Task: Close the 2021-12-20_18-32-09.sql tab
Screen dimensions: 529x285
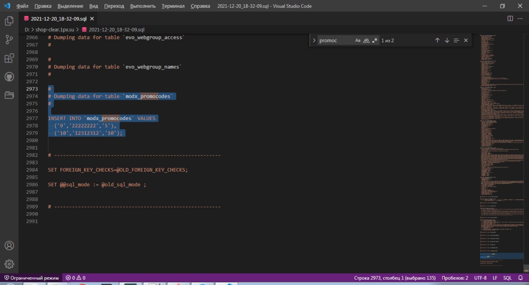Action: click(x=92, y=19)
